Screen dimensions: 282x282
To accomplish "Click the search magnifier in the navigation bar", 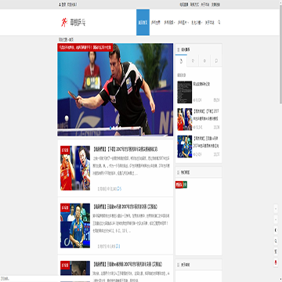I will click(219, 22).
